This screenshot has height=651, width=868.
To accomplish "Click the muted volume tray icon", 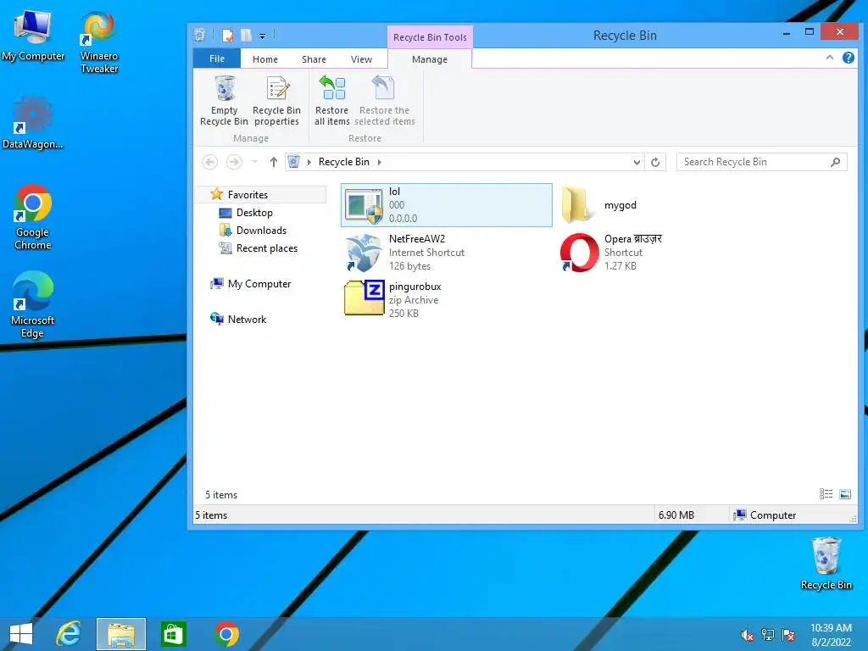I will [748, 635].
